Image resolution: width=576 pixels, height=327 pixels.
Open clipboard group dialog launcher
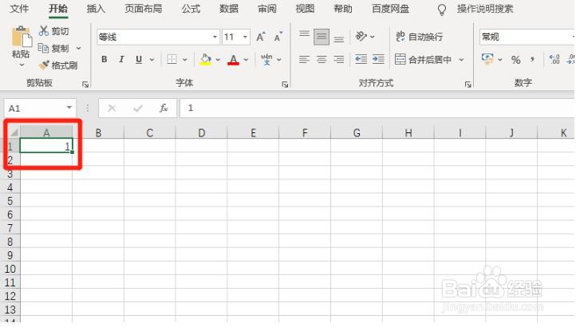[x=85, y=85]
